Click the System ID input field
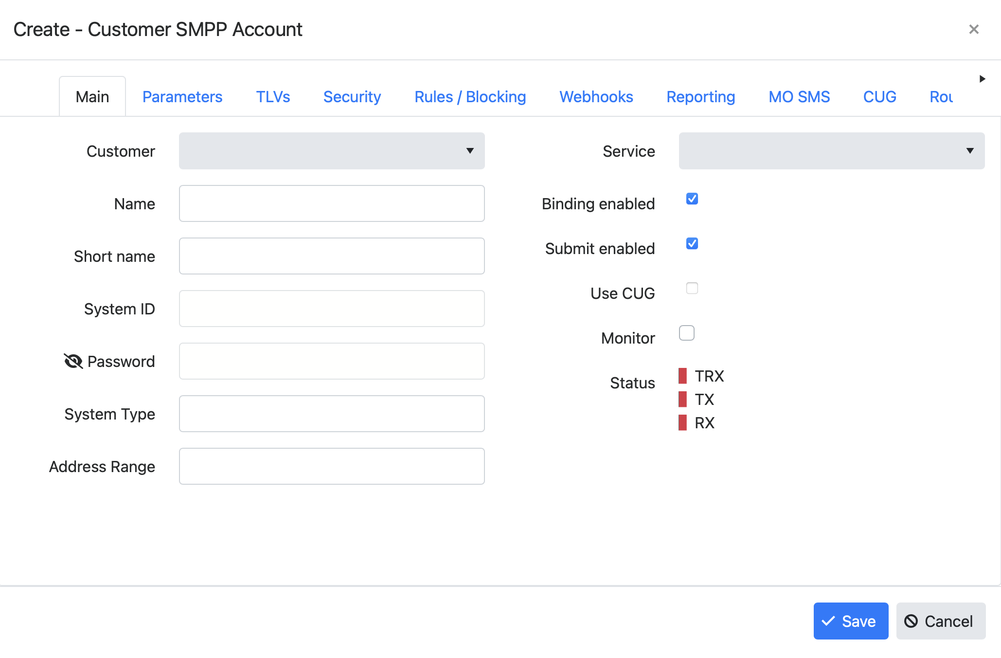The image size is (1001, 658). tap(332, 309)
